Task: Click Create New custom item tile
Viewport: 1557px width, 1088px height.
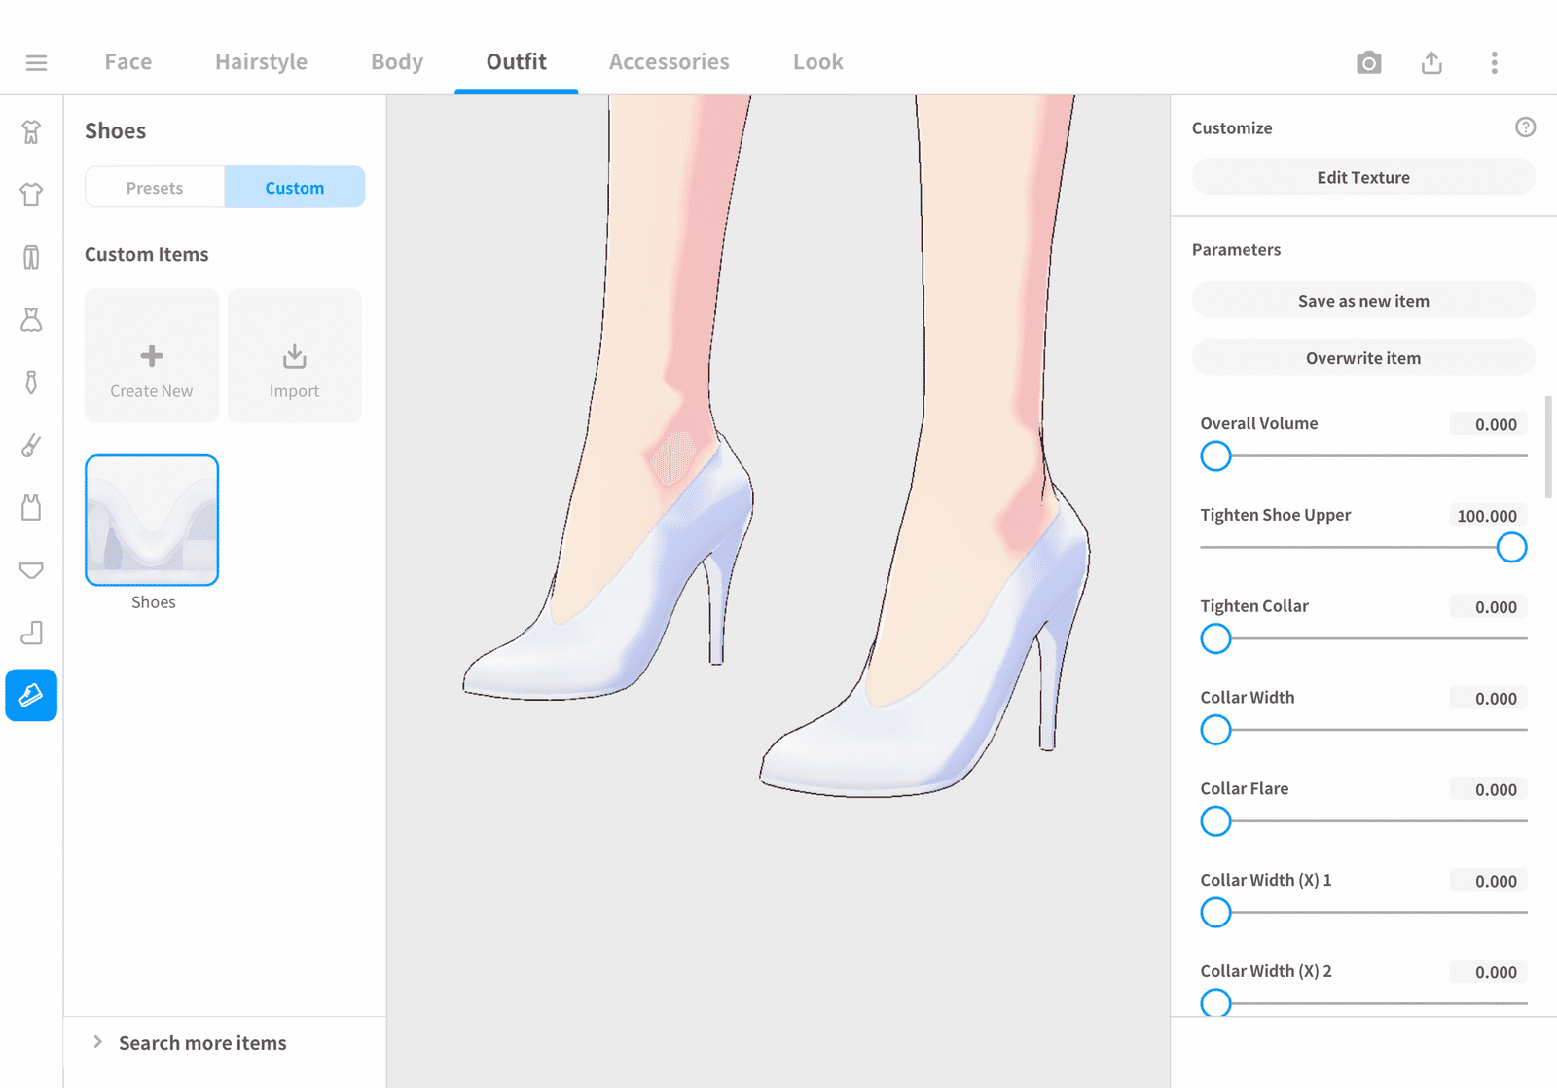Action: [152, 355]
